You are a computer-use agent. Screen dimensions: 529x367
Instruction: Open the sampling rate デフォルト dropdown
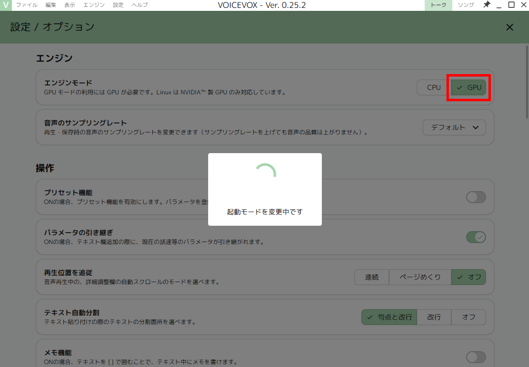[x=454, y=127]
